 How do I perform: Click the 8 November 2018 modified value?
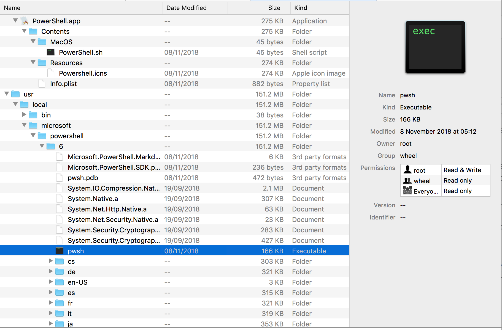click(438, 131)
